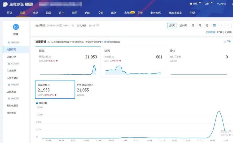Select 排名查询 in the sidebar
Screen dimensions: 233x143
pos(11,113)
